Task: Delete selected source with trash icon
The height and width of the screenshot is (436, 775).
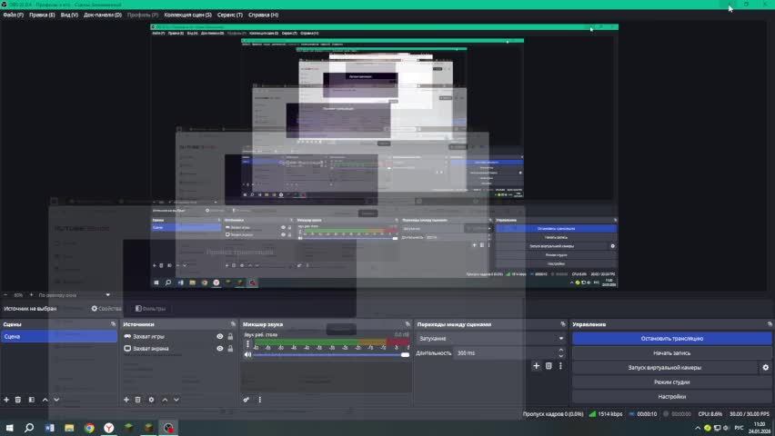Action: [138, 400]
